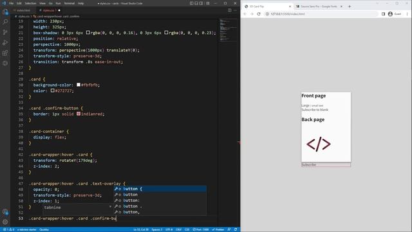Open the Run and Debug view
The width and height of the screenshot is (412, 232).
coord(5,43)
